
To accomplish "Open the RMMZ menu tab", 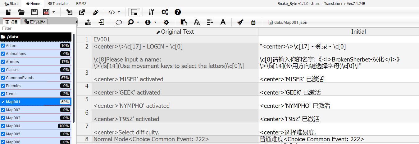I will coord(81,3).
